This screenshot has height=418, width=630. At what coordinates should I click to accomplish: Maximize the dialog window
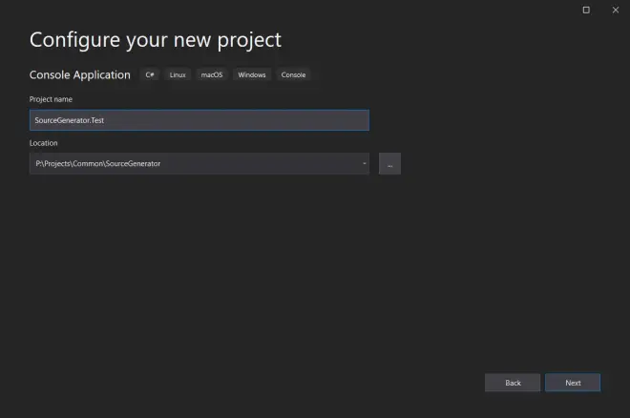point(586,10)
